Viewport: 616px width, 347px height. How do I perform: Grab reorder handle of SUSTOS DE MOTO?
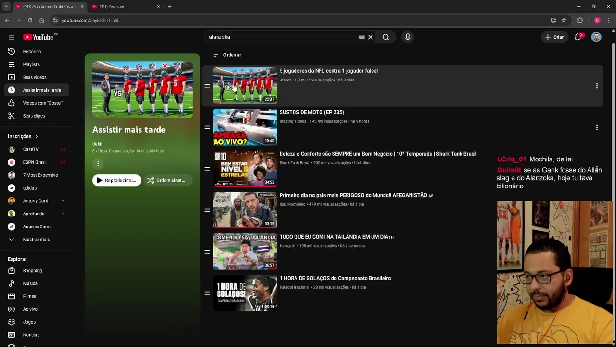(x=207, y=127)
